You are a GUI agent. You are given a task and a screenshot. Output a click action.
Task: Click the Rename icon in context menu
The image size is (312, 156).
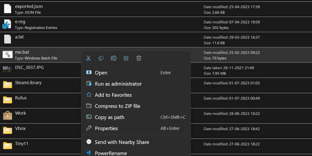pyautogui.click(x=113, y=58)
